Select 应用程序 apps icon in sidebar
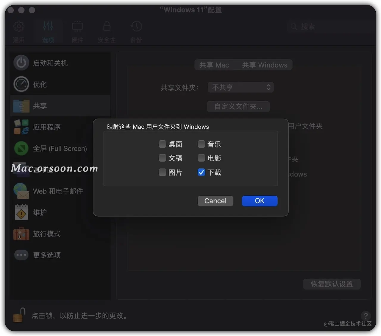 (21, 127)
